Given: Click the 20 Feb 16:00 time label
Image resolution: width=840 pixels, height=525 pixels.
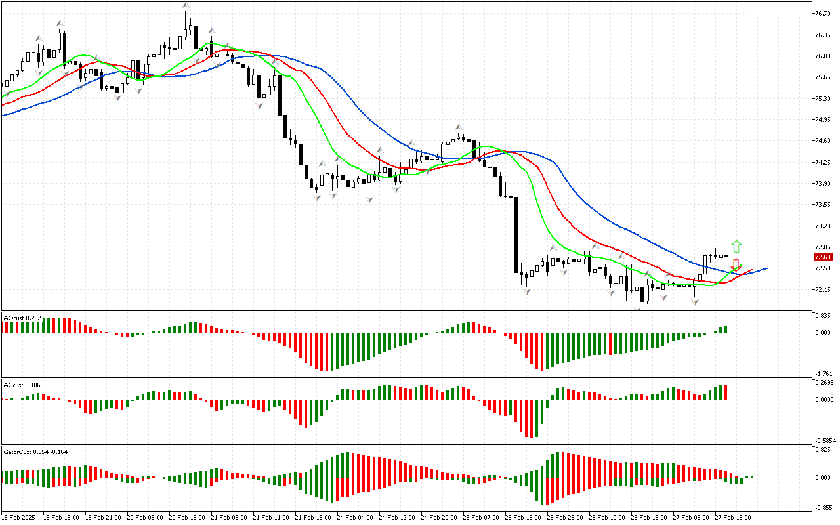Looking at the screenshot, I should (187, 517).
